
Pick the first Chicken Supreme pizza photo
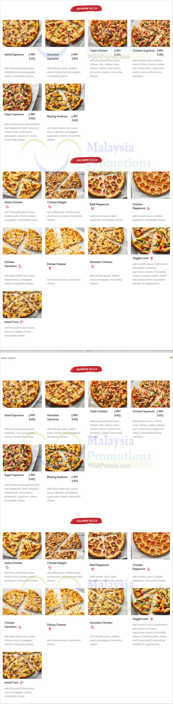click(x=150, y=33)
